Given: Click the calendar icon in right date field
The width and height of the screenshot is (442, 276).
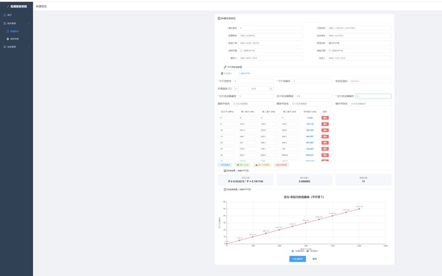Looking at the screenshot, I should click(330, 50).
